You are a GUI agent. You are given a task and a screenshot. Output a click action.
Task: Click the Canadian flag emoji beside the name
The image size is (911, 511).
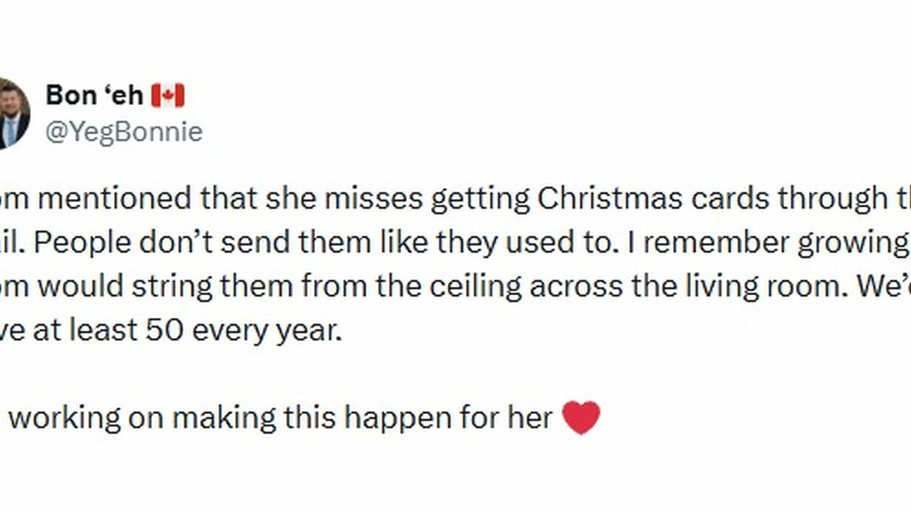coord(167,95)
